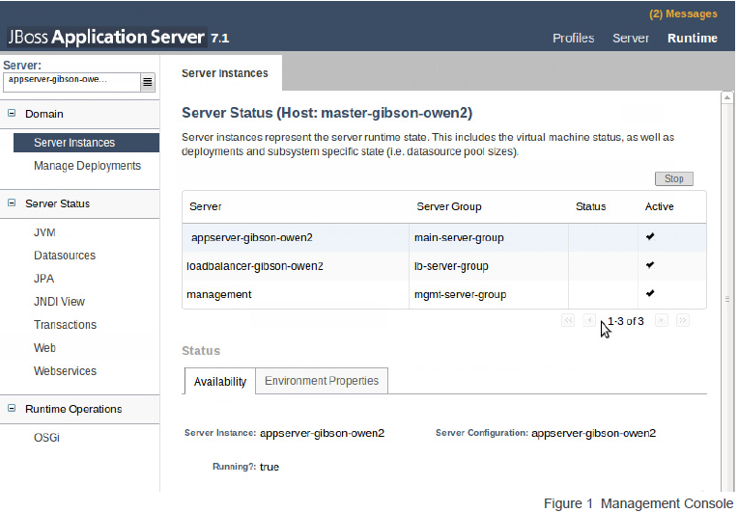
Task: Select appserver-gibson-owen2 table row
Action: tap(443, 238)
